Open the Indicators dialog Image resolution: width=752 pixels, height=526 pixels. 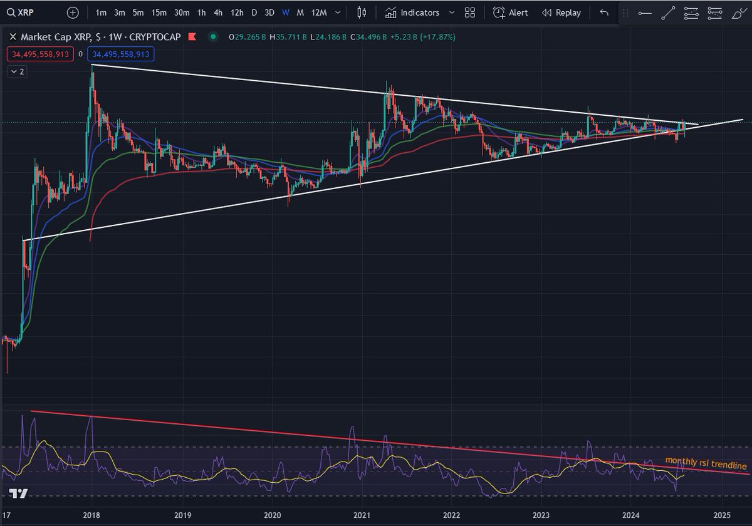pos(412,13)
